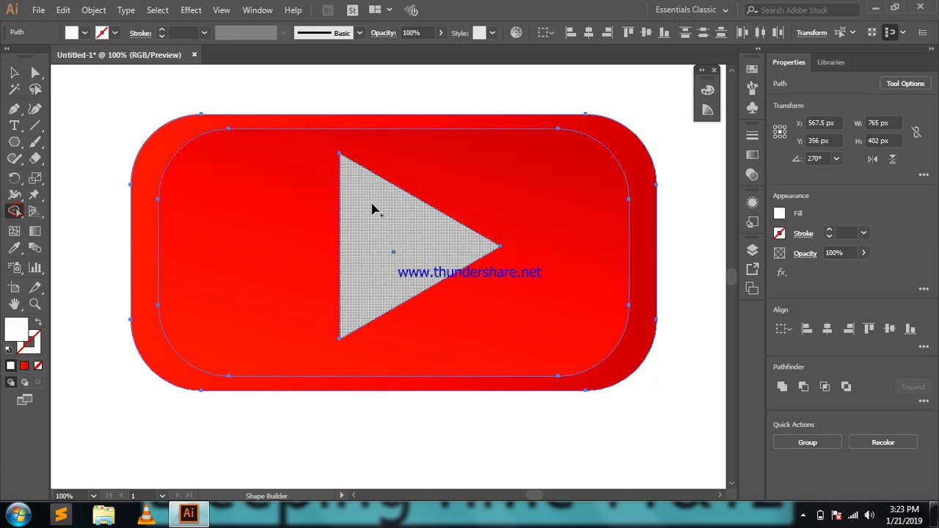This screenshot has width=939, height=528.
Task: Click the Recolor button
Action: 883,442
